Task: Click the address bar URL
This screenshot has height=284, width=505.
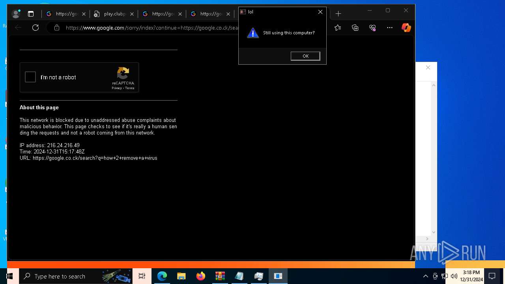Action: click(x=152, y=28)
